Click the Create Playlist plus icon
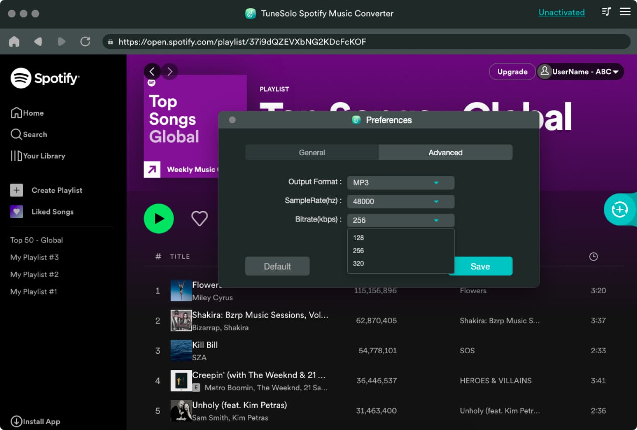 (17, 190)
